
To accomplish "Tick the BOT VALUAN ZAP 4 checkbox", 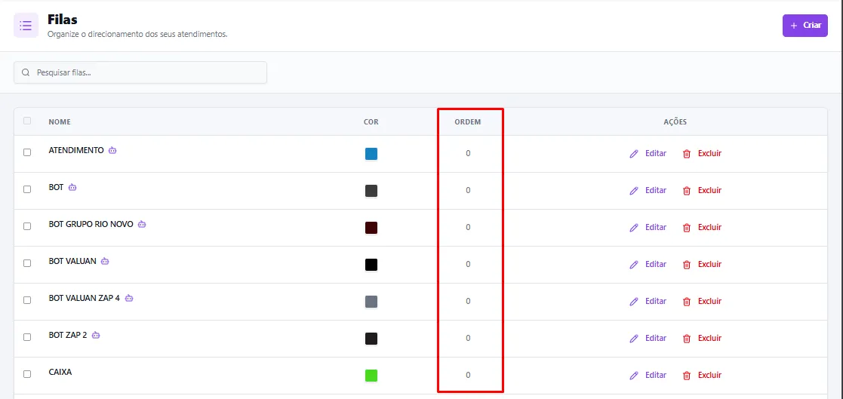I will (27, 300).
